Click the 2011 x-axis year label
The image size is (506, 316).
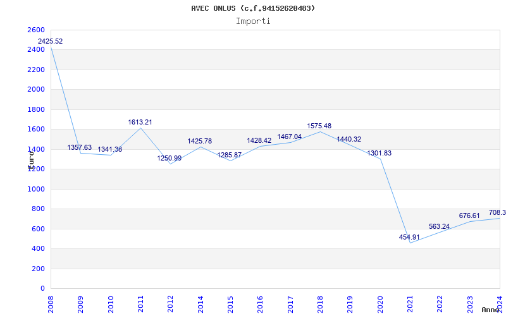pos(140,304)
